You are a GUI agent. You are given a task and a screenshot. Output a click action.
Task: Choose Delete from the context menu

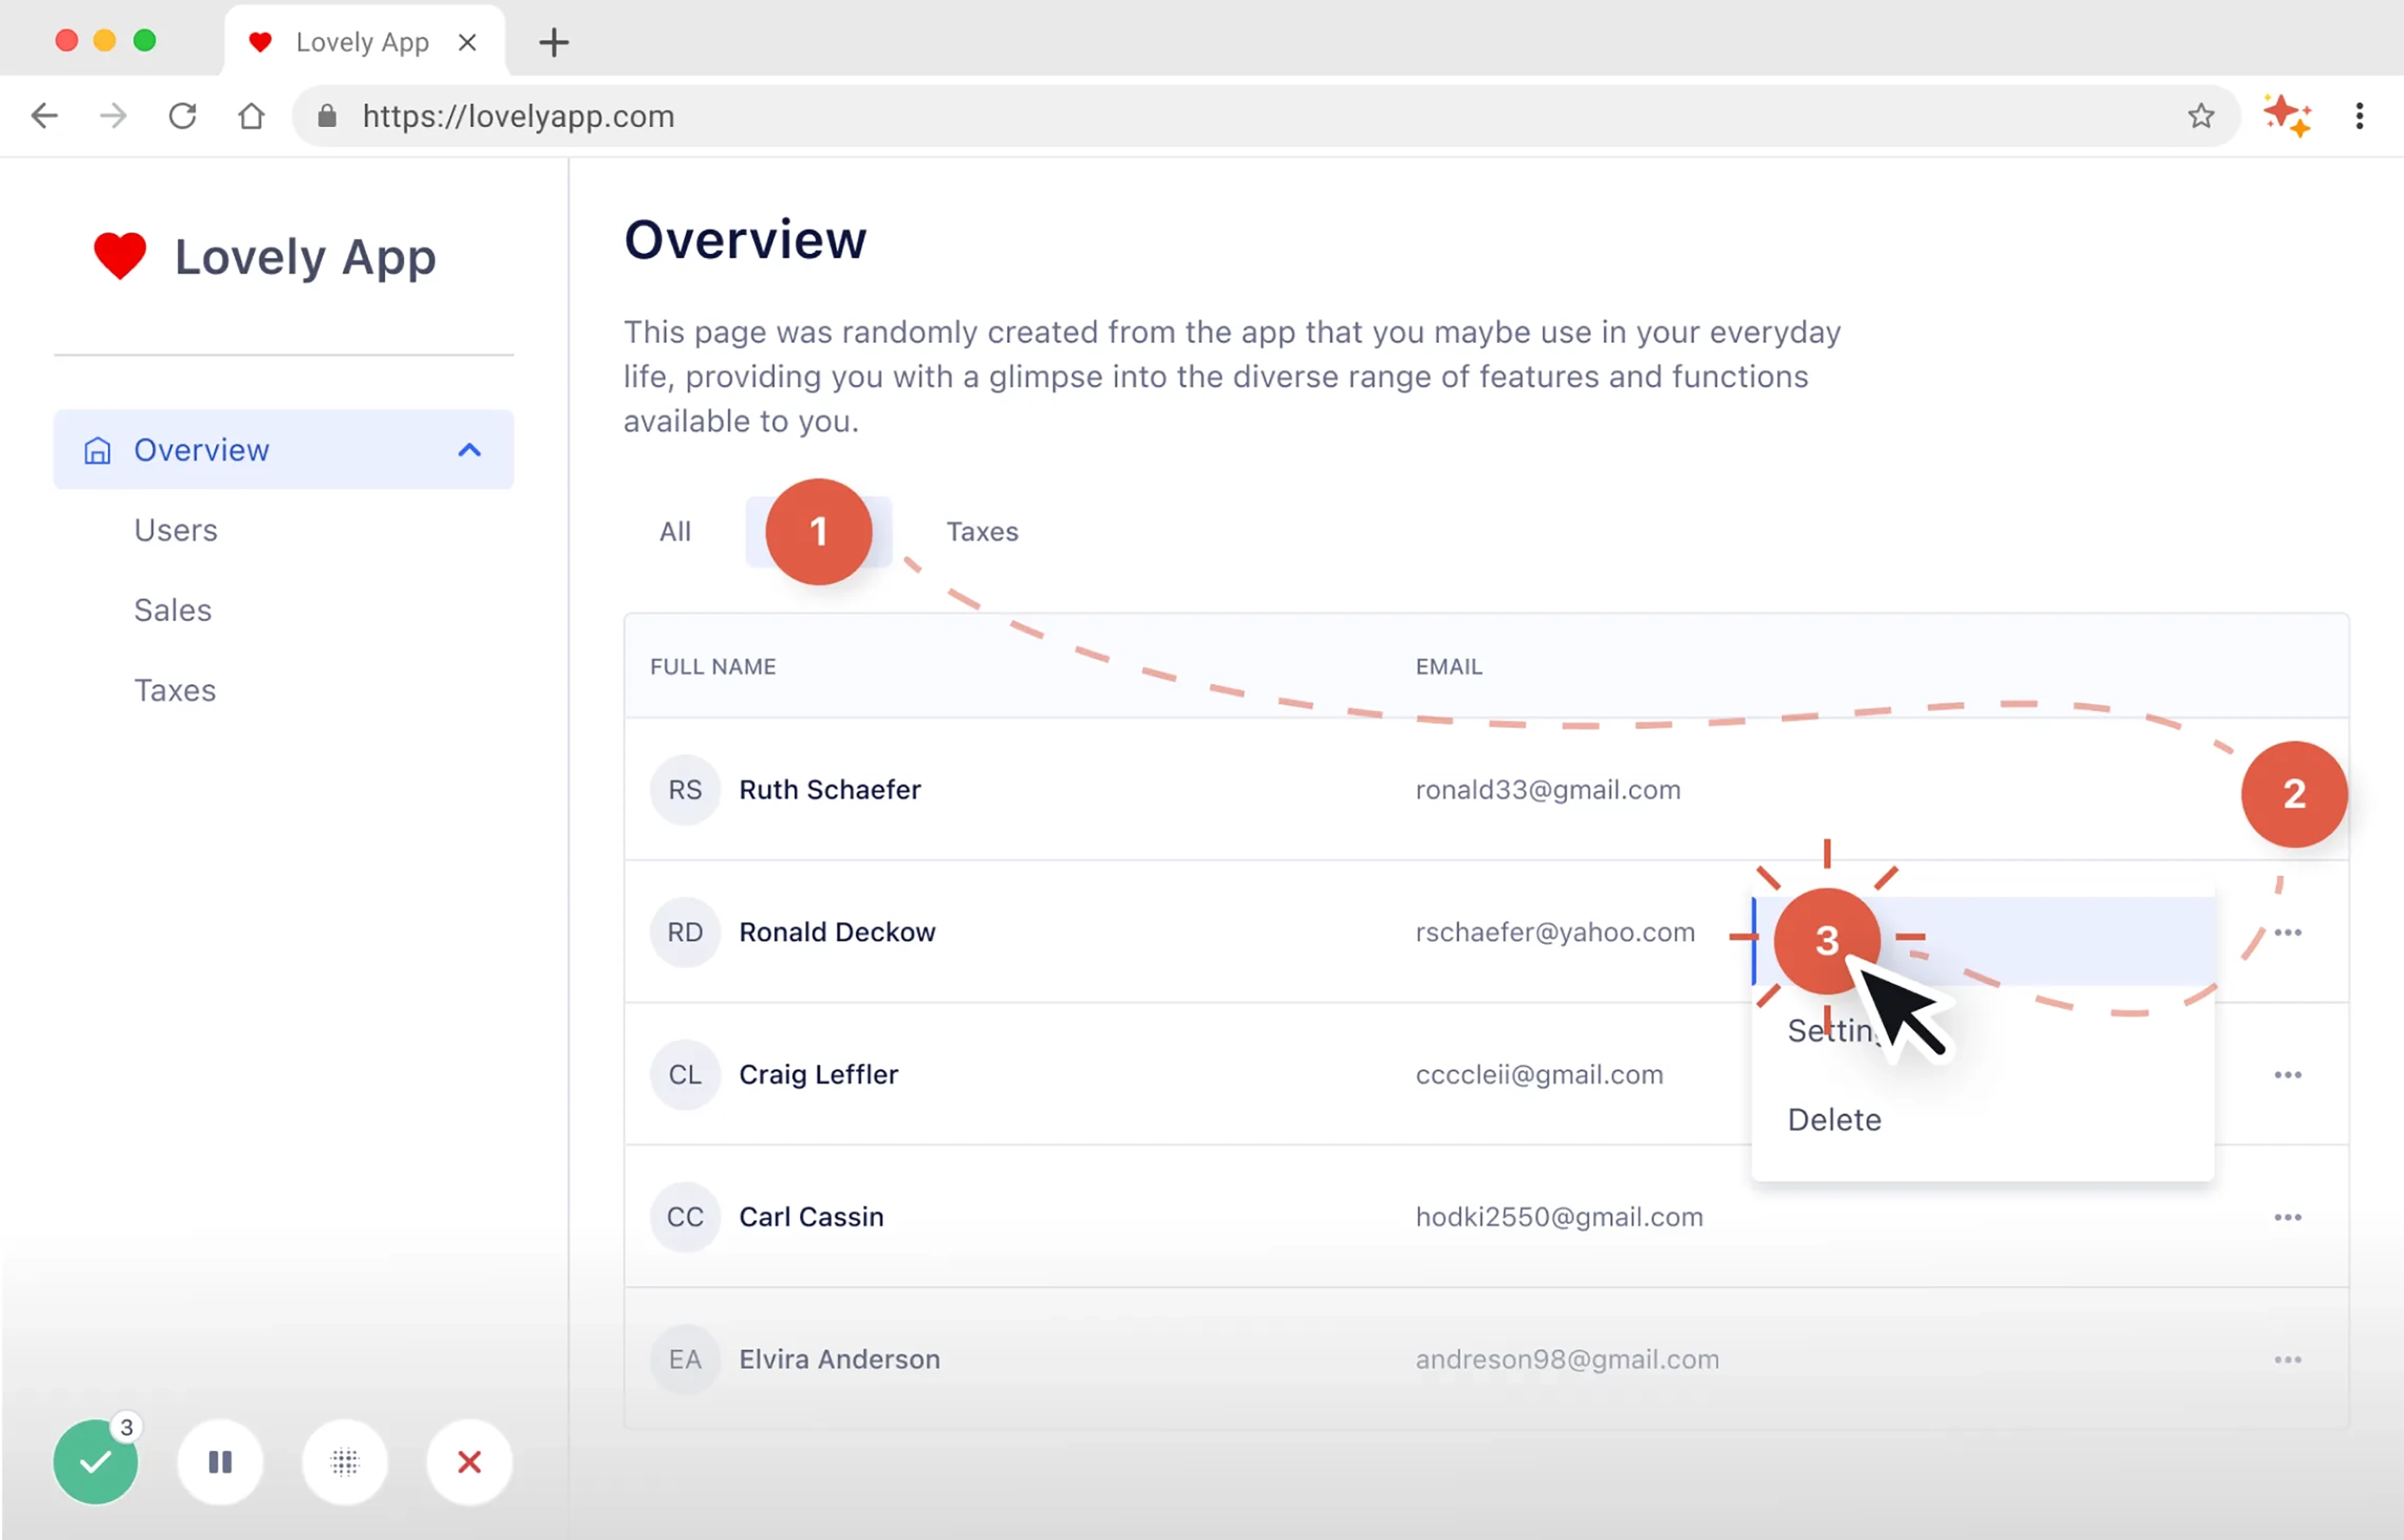pyautogui.click(x=1834, y=1119)
